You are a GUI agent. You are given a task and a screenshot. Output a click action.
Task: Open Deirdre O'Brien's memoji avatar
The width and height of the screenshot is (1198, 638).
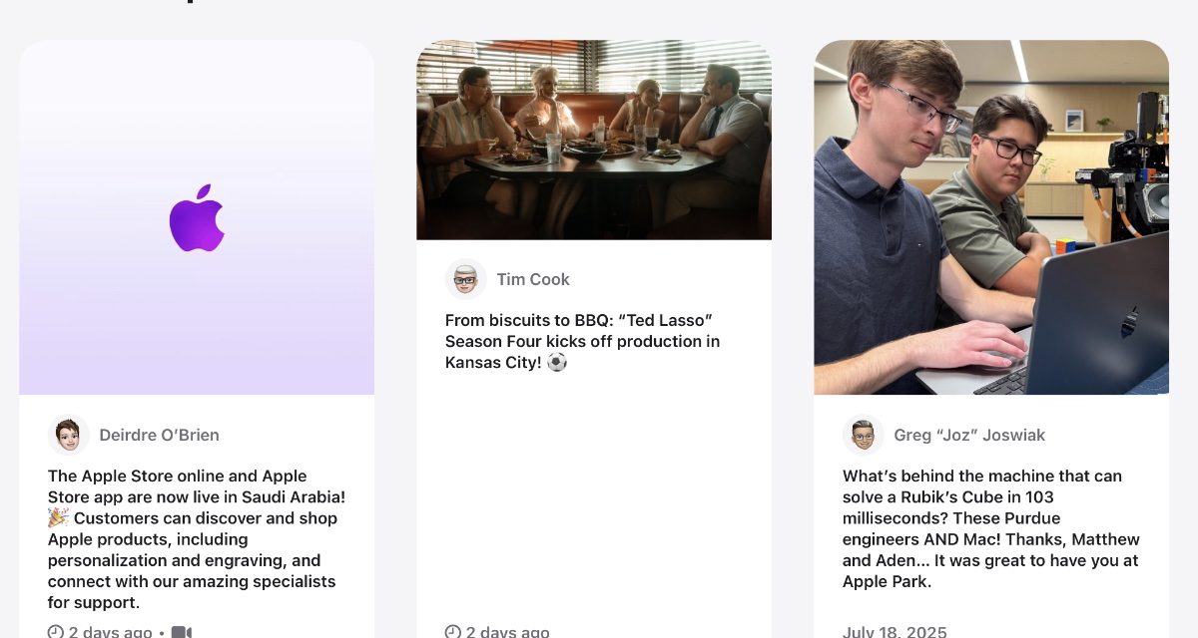point(68,435)
